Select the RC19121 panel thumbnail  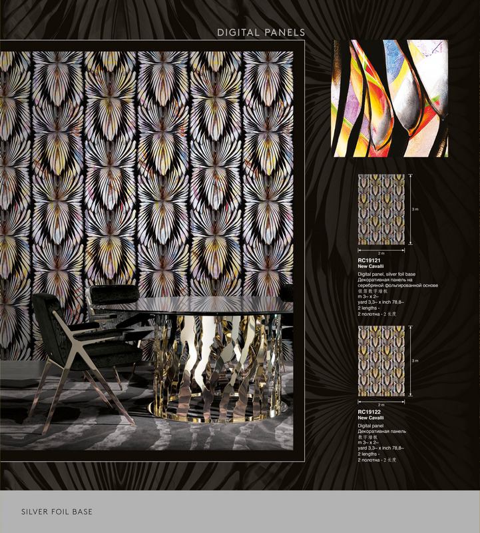click(381, 209)
